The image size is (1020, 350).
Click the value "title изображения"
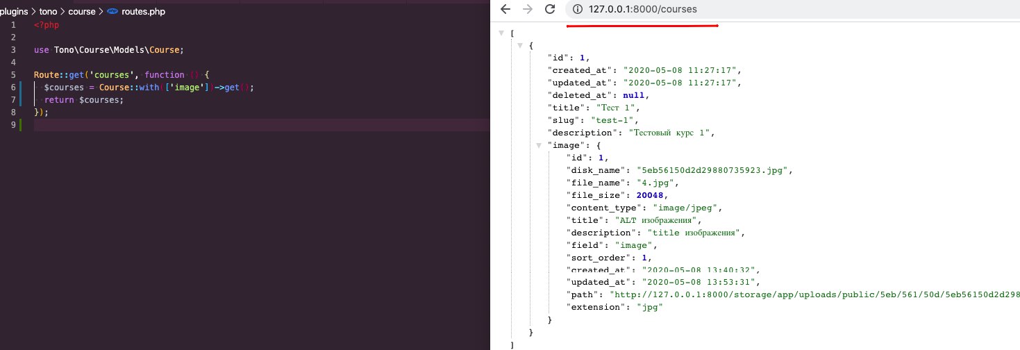coord(694,233)
